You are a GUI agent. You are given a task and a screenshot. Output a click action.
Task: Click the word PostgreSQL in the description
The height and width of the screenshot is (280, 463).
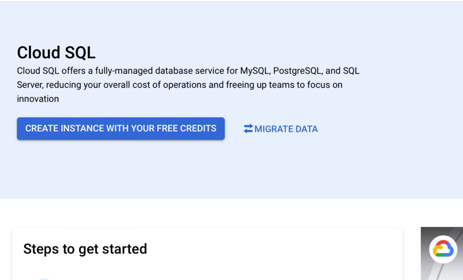tap(298, 71)
